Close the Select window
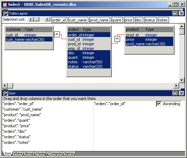 182,4
